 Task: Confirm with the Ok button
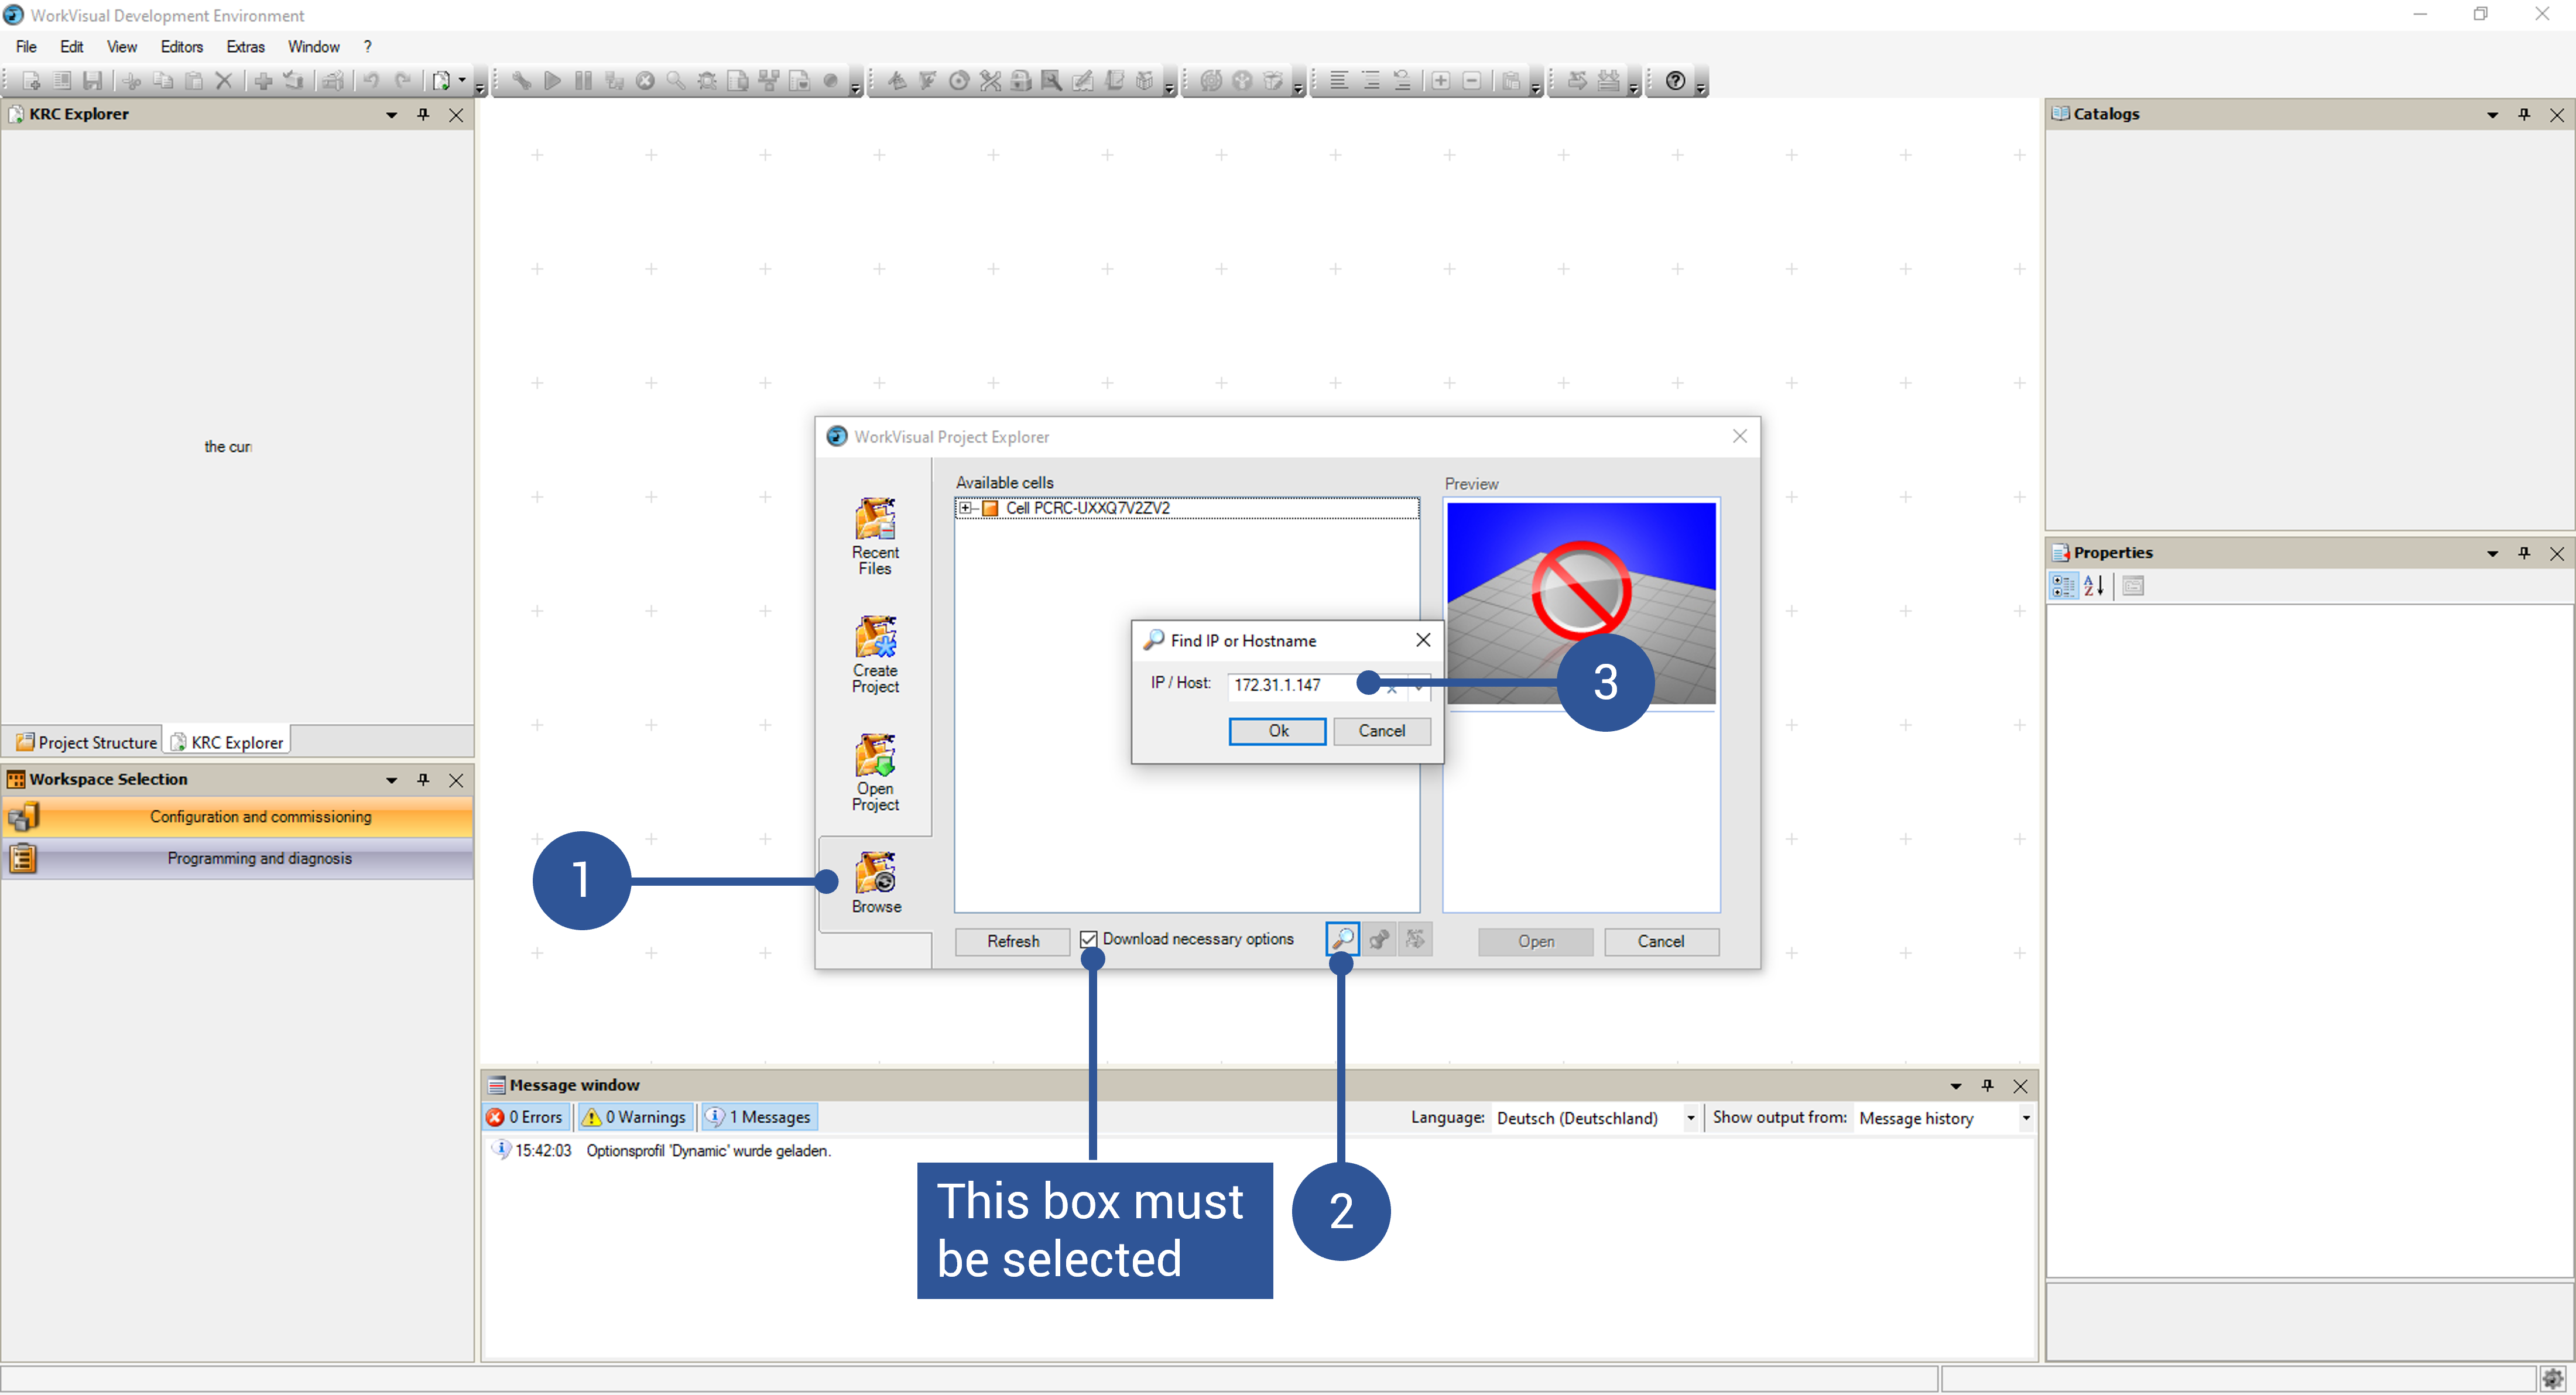1277,731
